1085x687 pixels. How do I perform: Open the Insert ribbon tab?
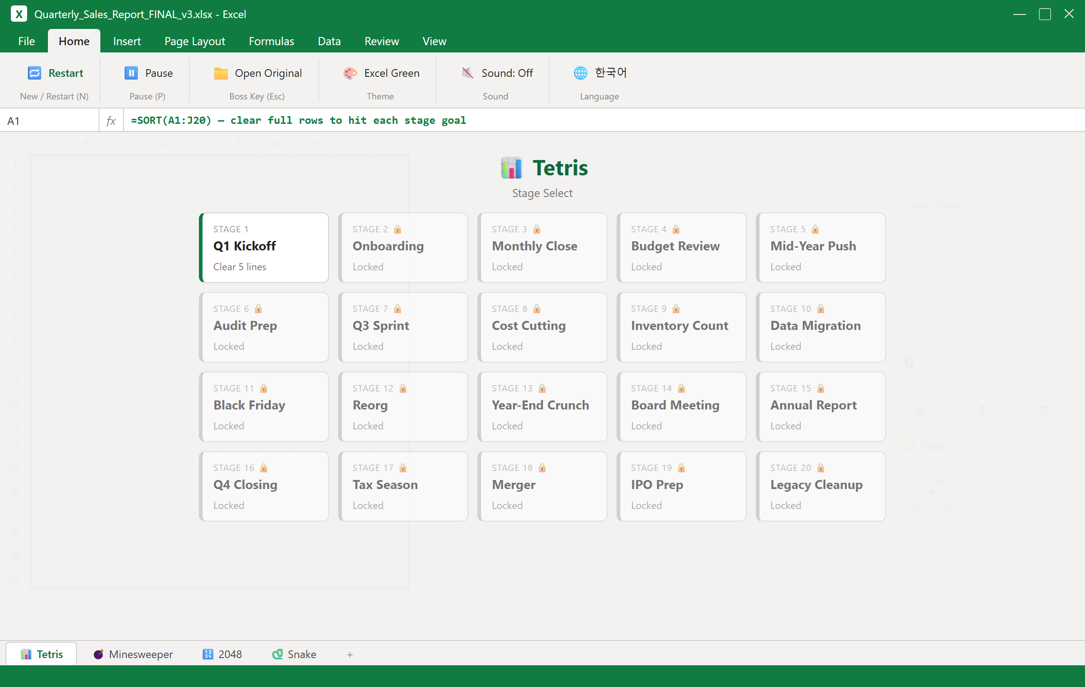pyautogui.click(x=127, y=41)
